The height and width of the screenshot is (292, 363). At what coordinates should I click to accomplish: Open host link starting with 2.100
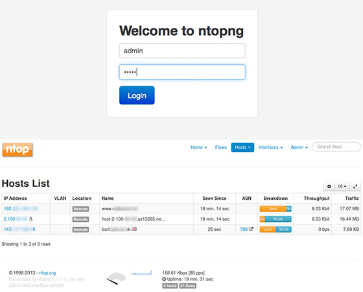click(16, 219)
